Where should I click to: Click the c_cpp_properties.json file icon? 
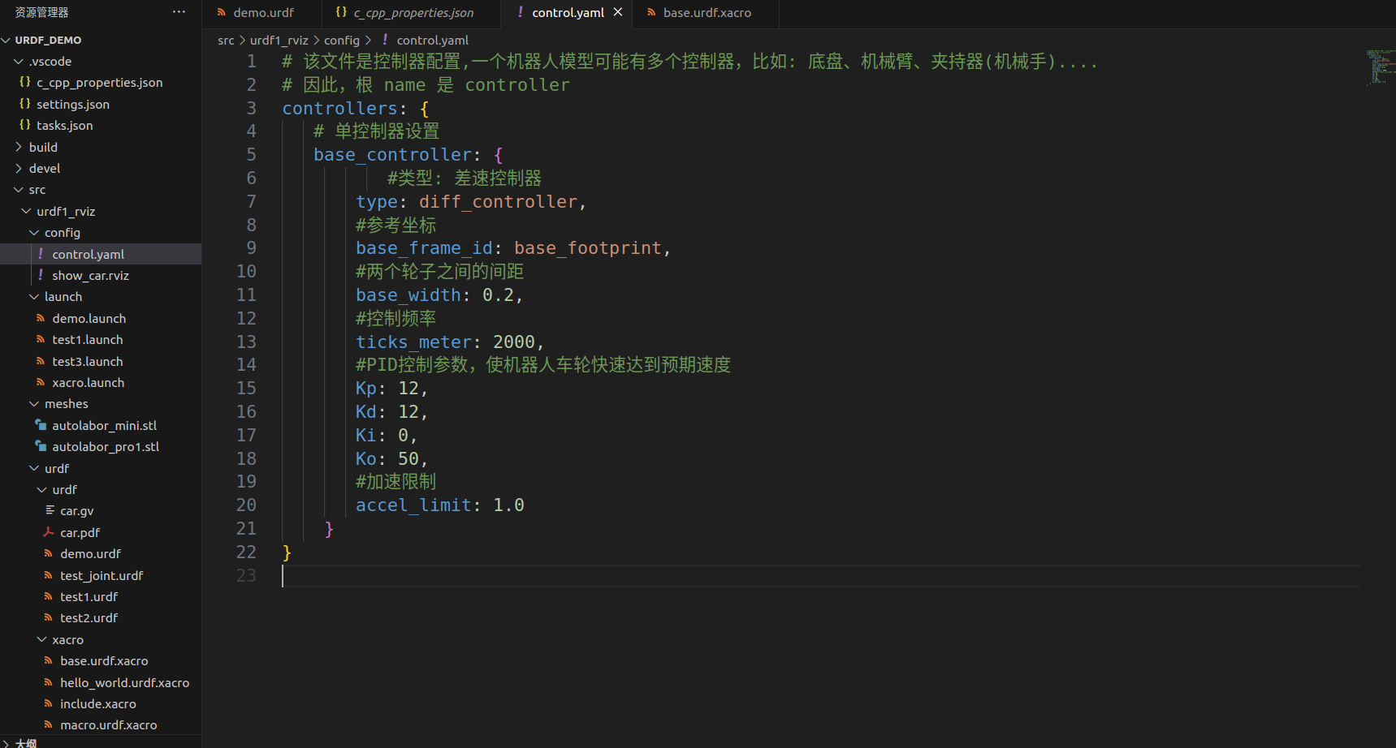pos(24,82)
